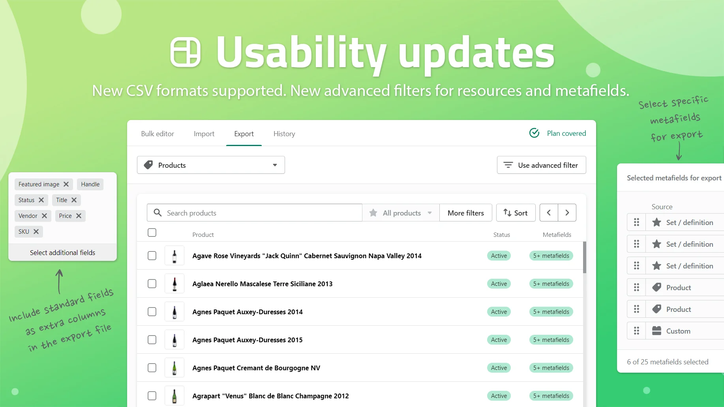The image size is (724, 407).
Task: Click tag icon of second Product metafield row
Action: coord(656,309)
